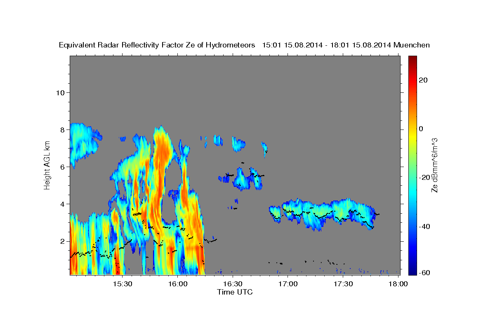This screenshot has height=330, width=495.
Task: Click the dark red top of the colorbar
Action: pyautogui.click(x=412, y=59)
